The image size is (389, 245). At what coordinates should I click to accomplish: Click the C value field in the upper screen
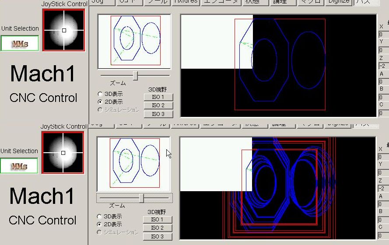point(384,113)
